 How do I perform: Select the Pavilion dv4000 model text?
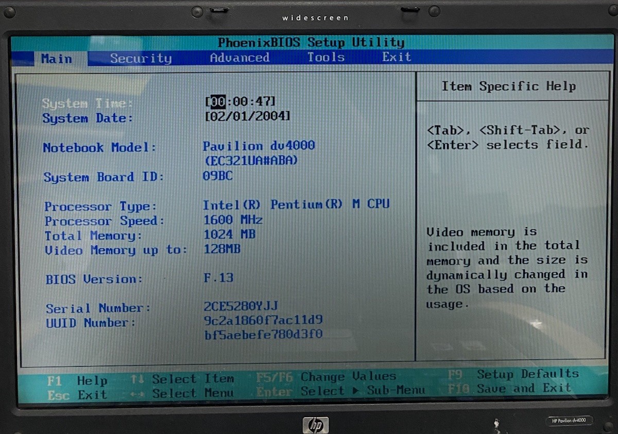point(259,146)
